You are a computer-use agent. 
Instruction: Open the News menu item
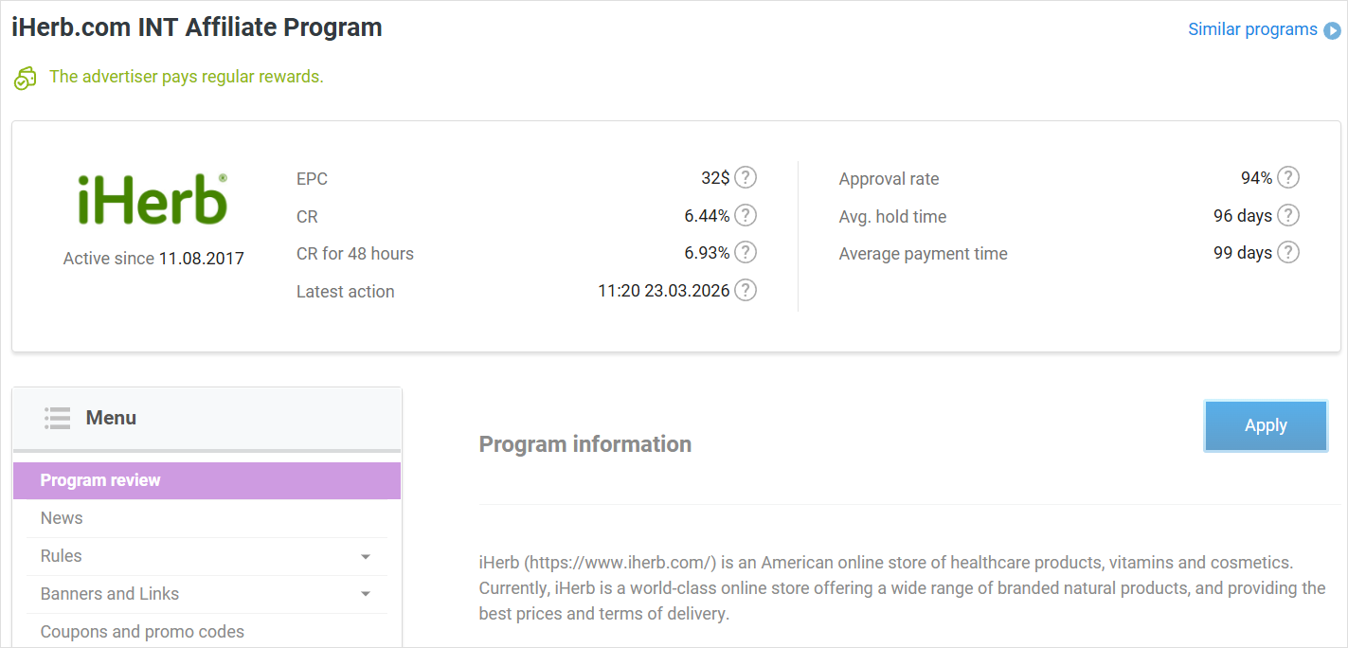pos(62,518)
